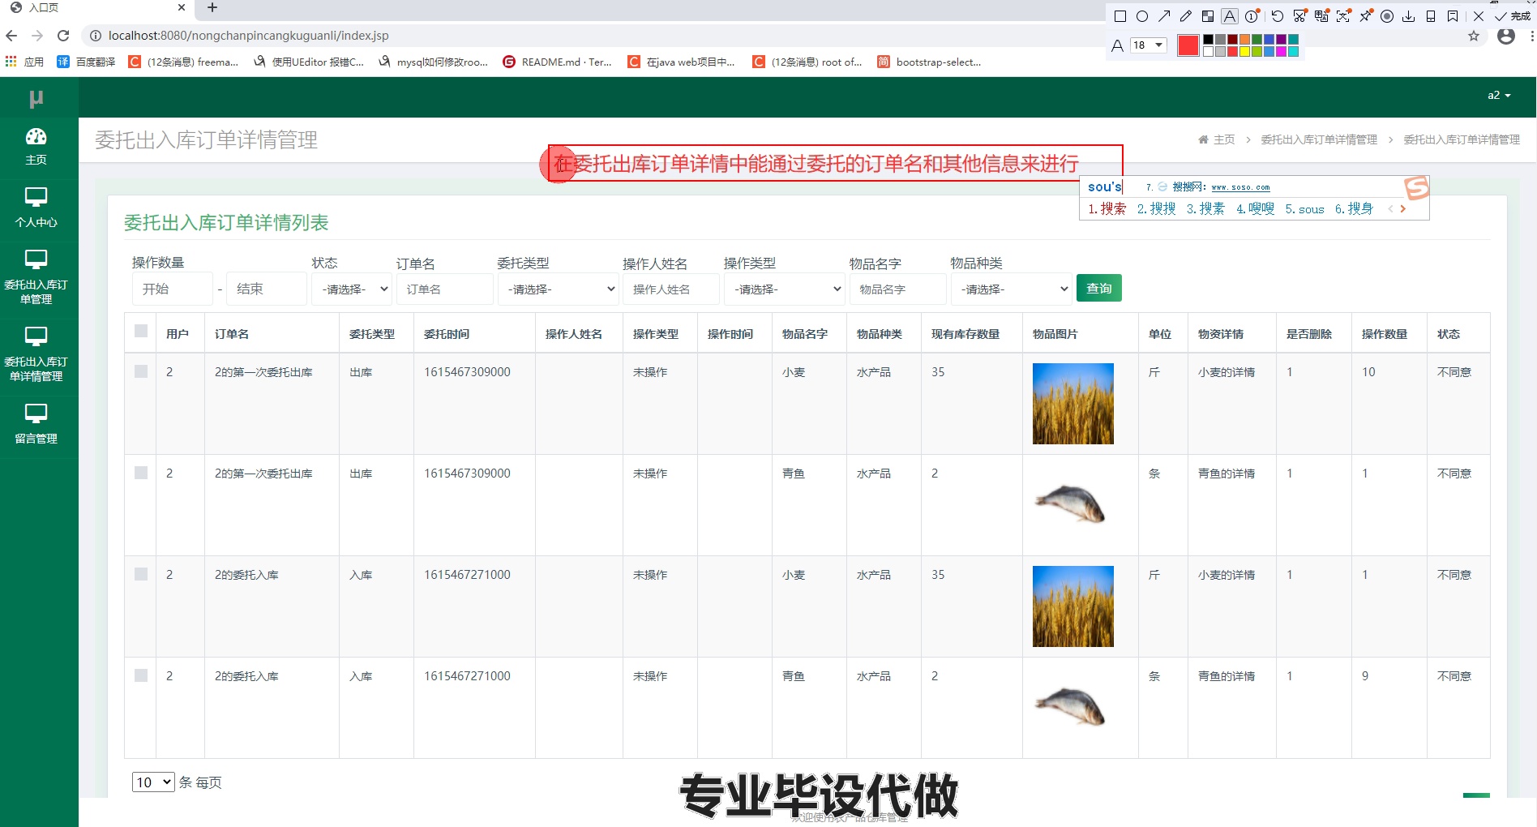This screenshot has width=1537, height=827.
Task: Select the rectangle annotation tool
Action: (1120, 16)
